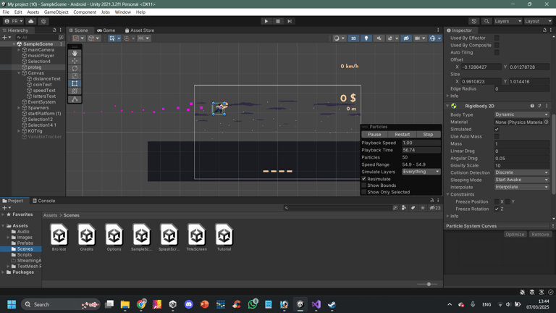Select speedText in the Hierarchy
The image size is (556, 313).
coord(44,91)
